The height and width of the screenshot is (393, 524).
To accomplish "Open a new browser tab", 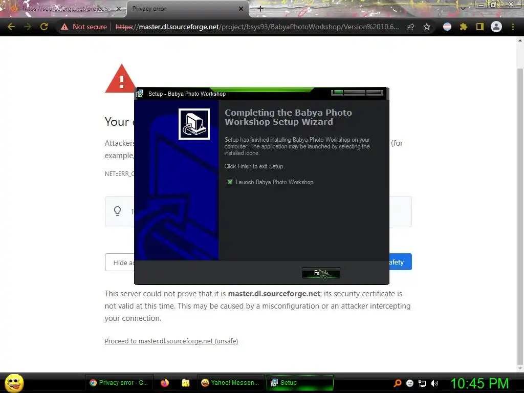I will 260,9.
